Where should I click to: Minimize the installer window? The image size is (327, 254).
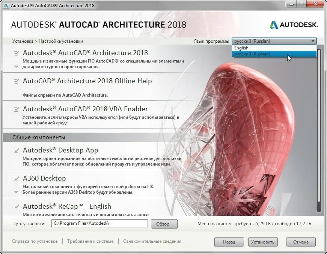(291, 4)
